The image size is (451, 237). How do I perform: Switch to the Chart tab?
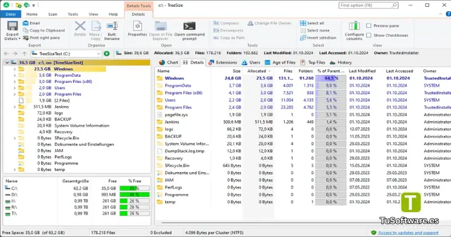tap(169, 63)
